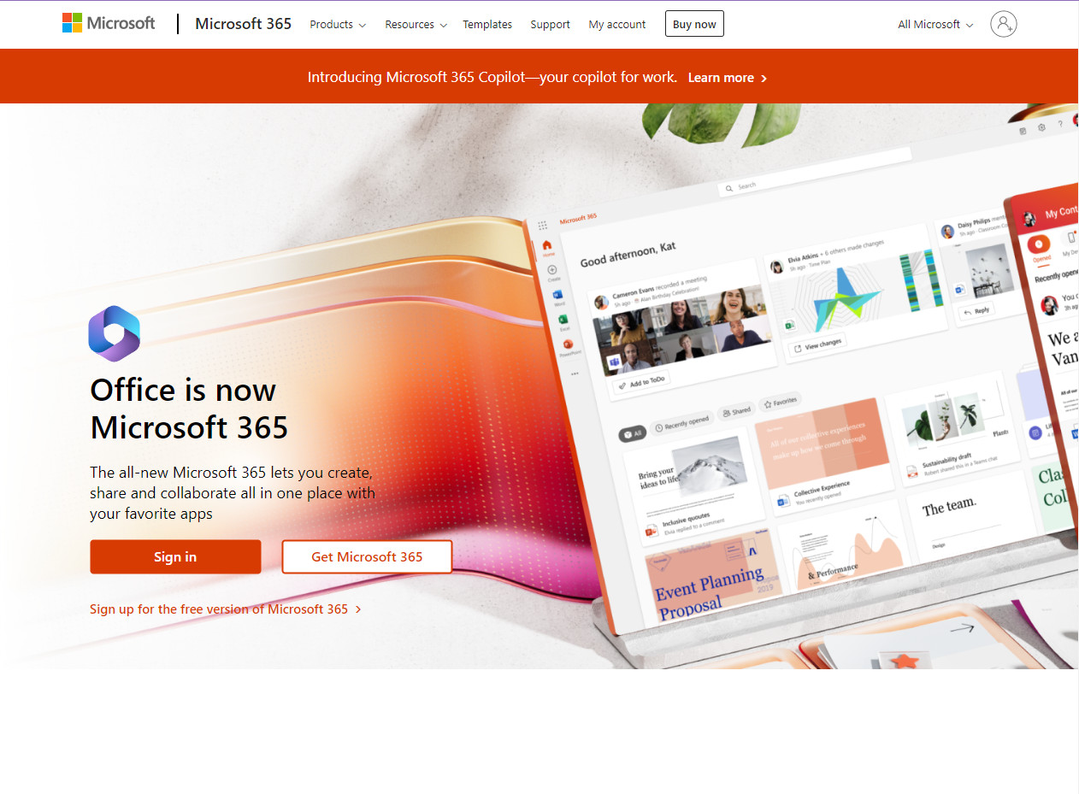Select the Shared filter in hero mockup
This screenshot has width=1079, height=794.
[736, 411]
